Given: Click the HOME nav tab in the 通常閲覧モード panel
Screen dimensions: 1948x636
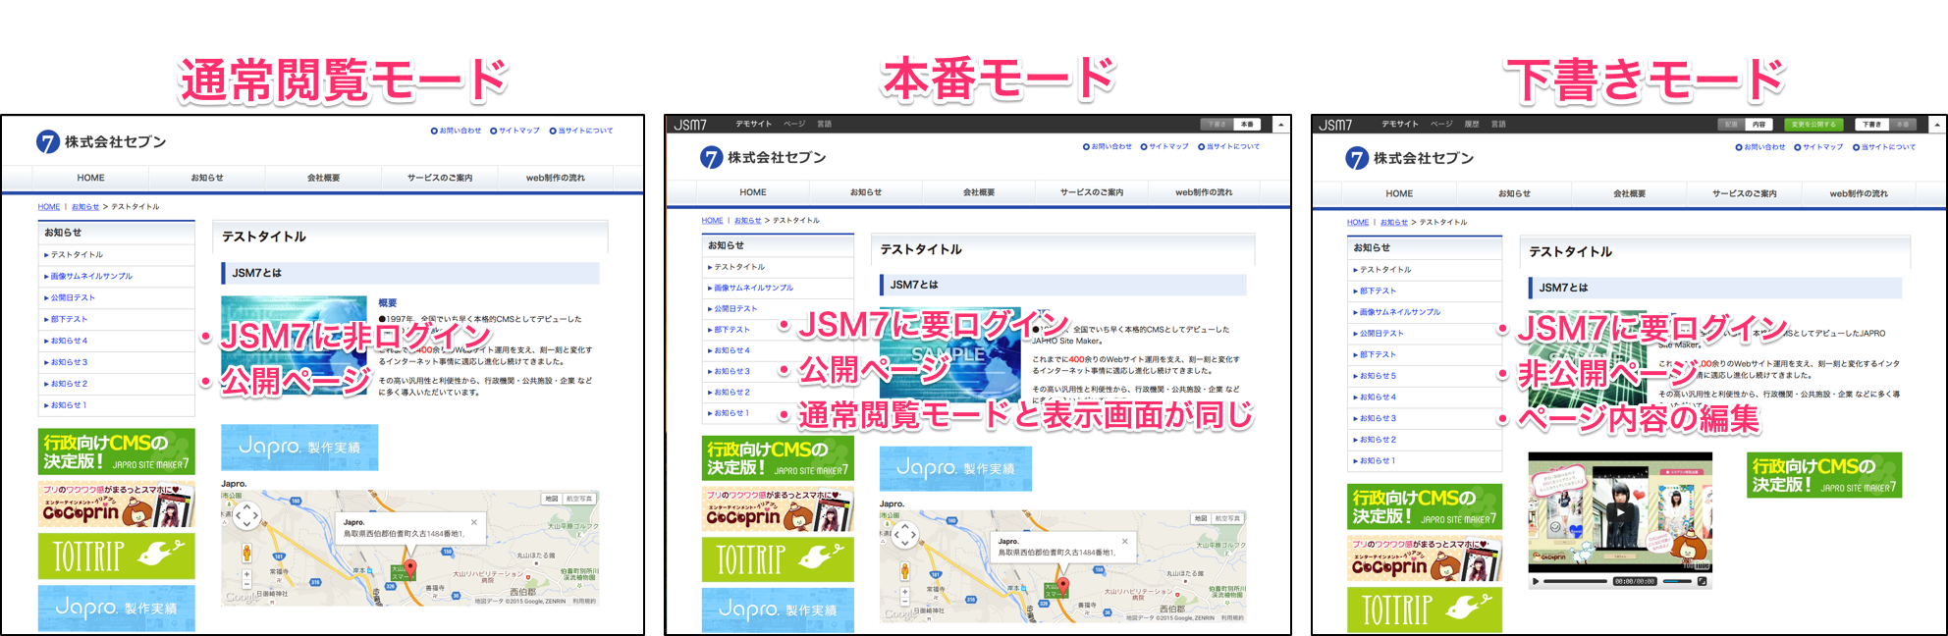Looking at the screenshot, I should pos(90,178).
